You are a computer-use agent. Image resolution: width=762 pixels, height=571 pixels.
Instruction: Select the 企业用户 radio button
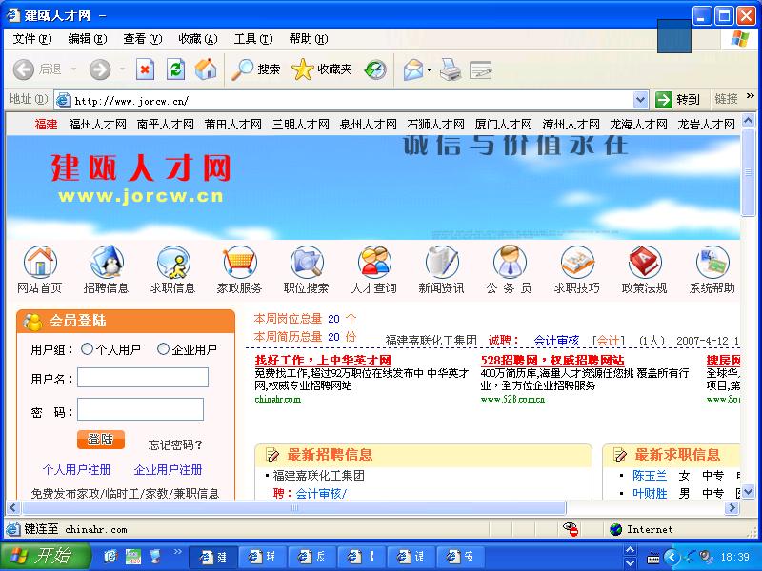click(x=163, y=348)
